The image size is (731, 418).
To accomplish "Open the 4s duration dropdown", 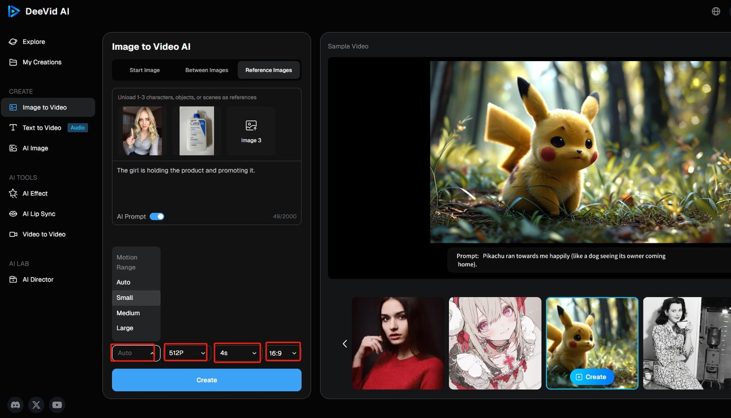I will [237, 352].
